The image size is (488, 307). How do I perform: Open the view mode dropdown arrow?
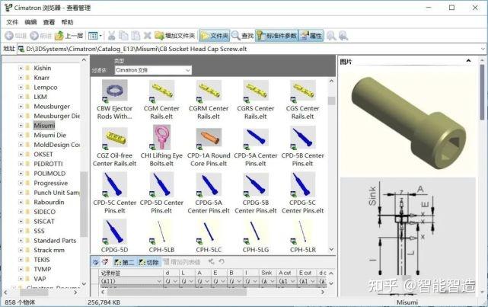(100, 36)
